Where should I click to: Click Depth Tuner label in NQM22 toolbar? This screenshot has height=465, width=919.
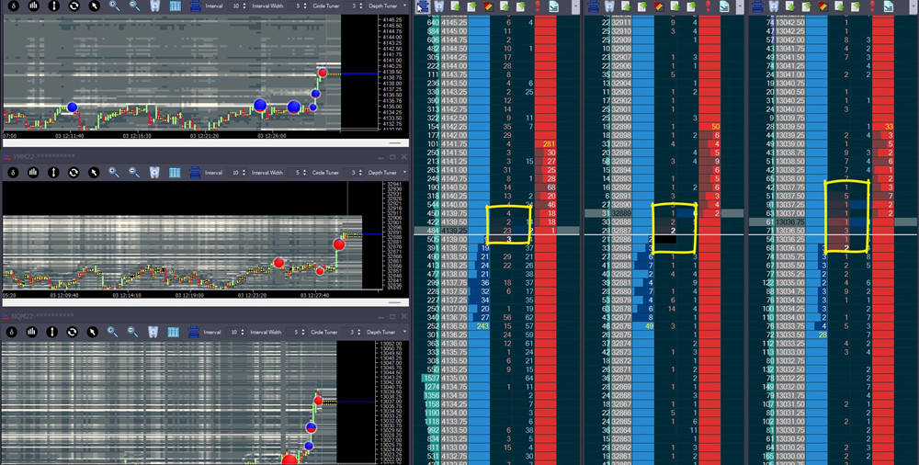tap(381, 332)
